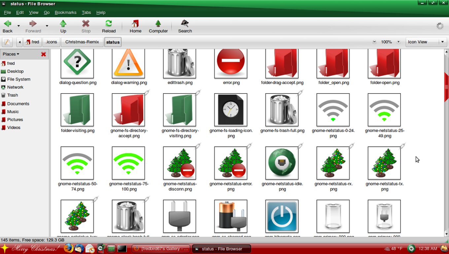Reload the current folder
Screen dimensions: 449x254
(109, 26)
